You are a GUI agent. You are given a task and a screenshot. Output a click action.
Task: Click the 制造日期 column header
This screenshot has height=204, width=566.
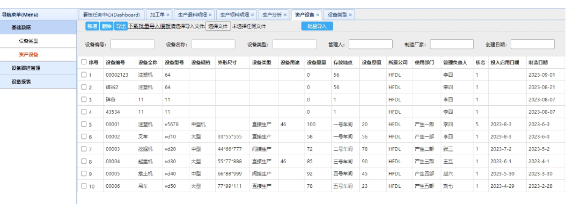click(538, 62)
